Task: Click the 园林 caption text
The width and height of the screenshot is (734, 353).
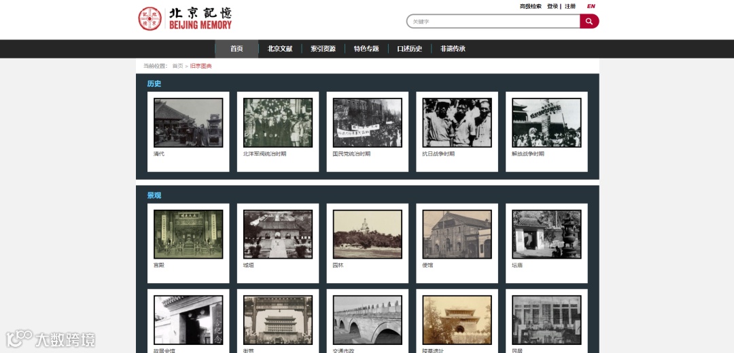Action: coord(338,265)
